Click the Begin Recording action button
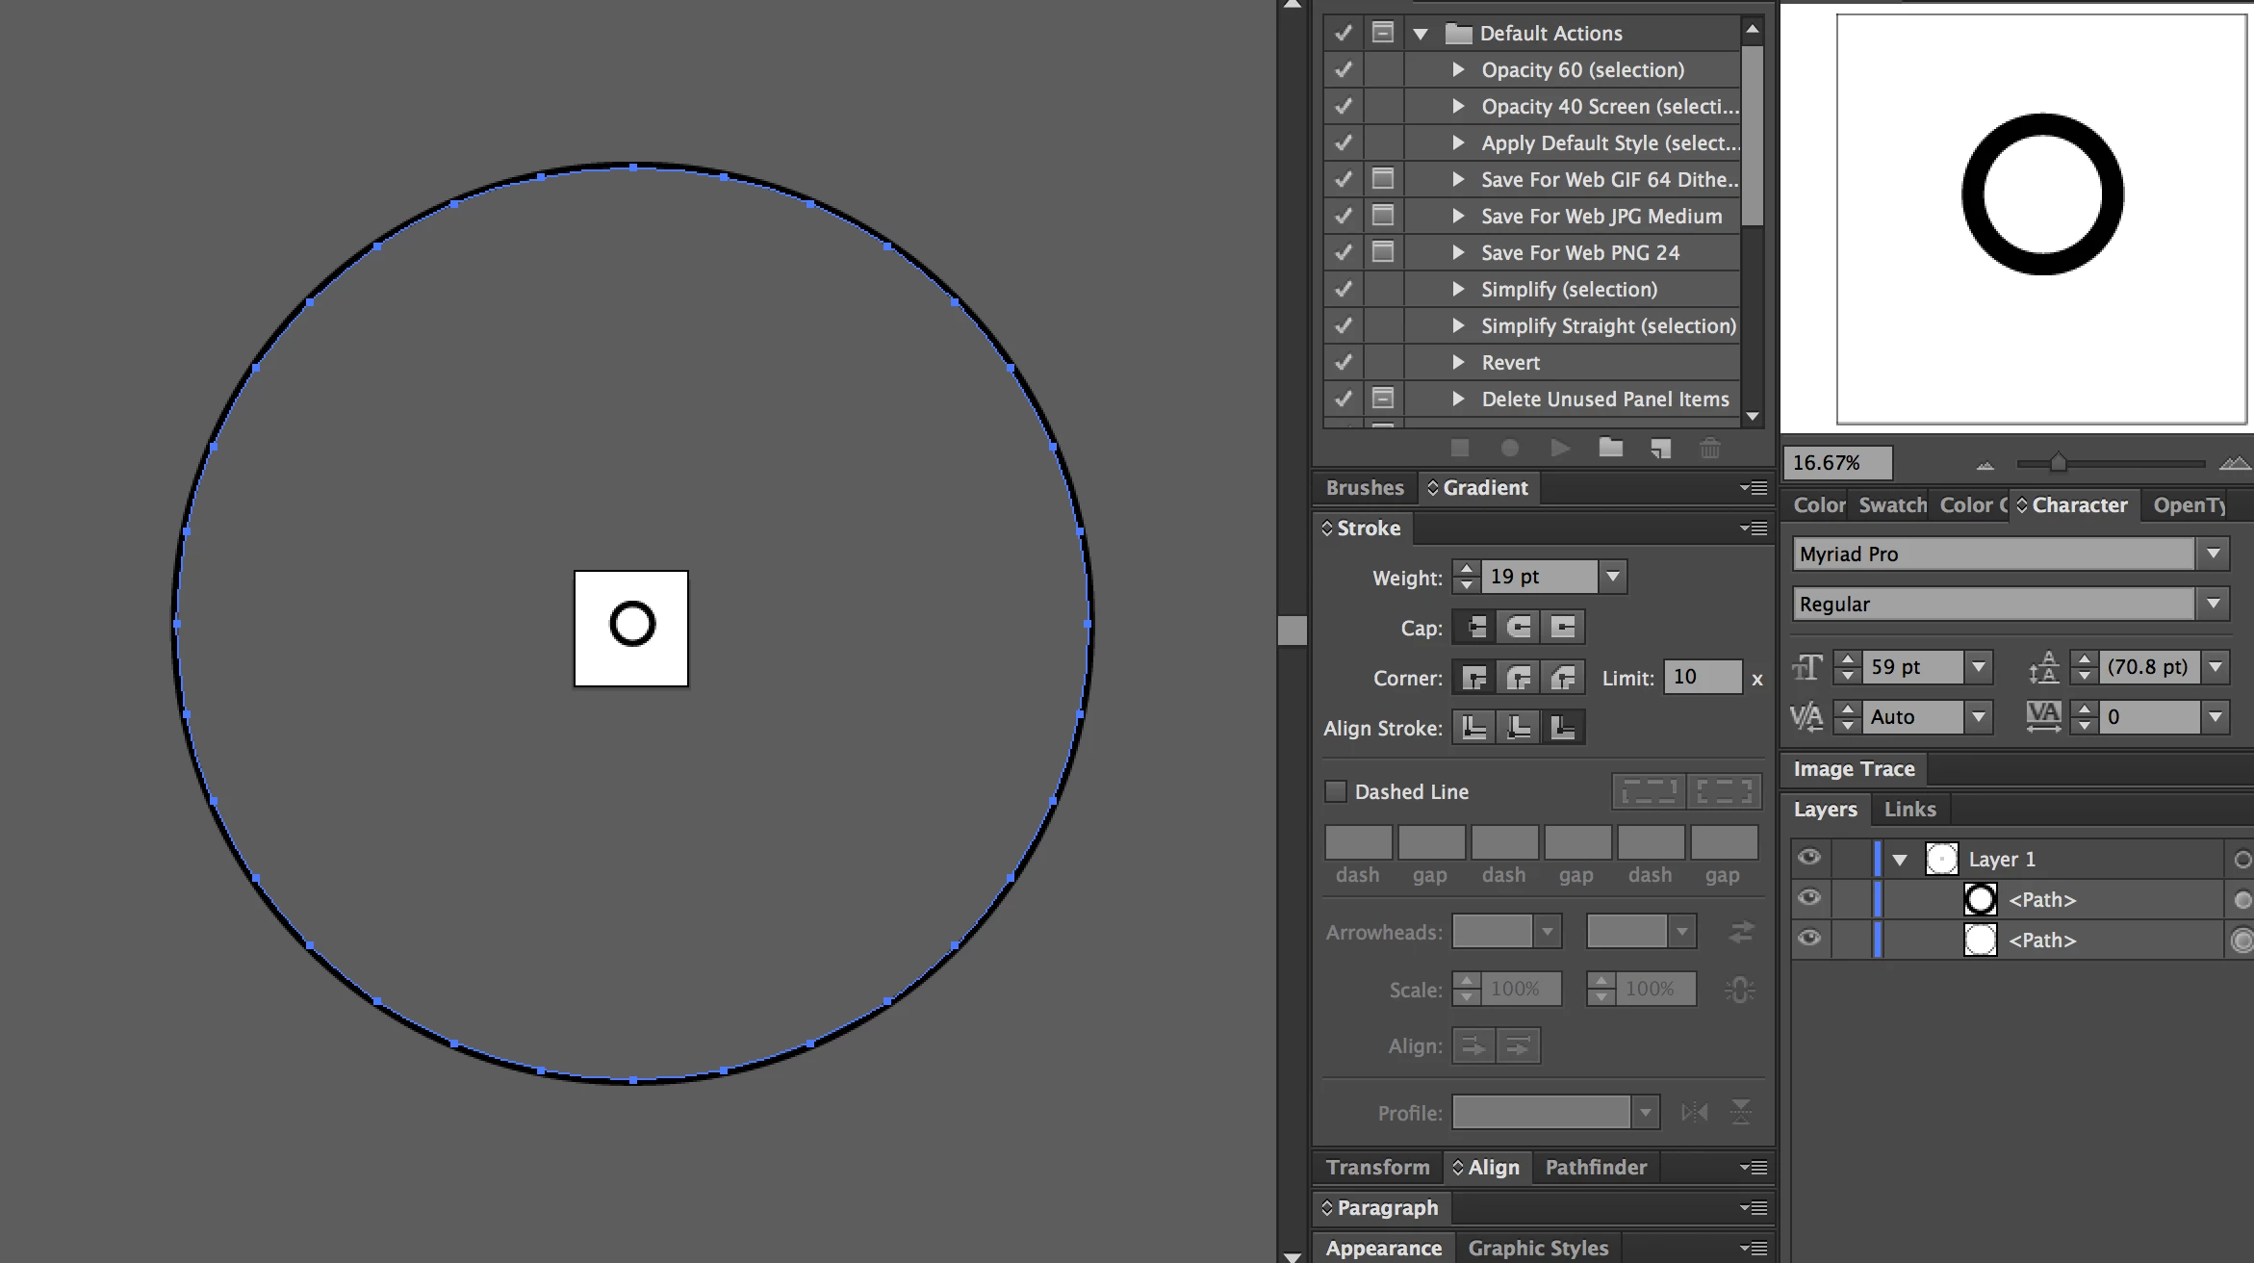 point(1510,448)
